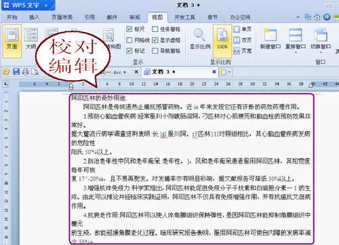This screenshot has height=245, width=339.
Task: Click the green globe icon at top right
Action: (327, 17)
